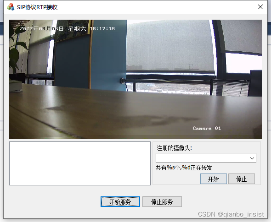Click the 共有%s个,%d正在转发 status text

[184, 168]
